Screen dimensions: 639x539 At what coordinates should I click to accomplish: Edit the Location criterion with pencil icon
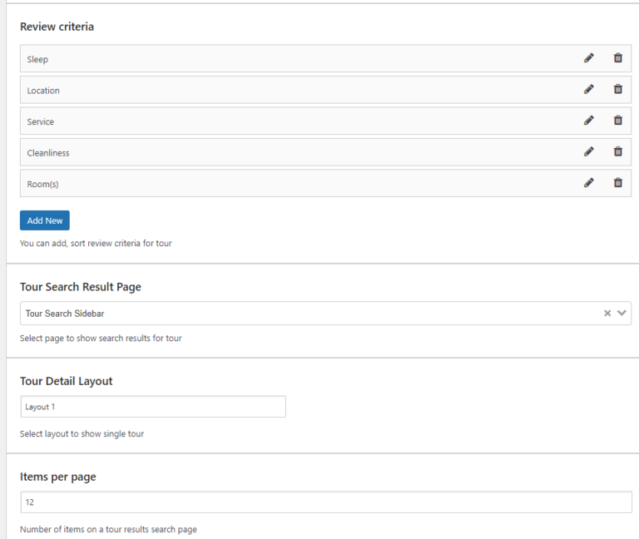(x=588, y=89)
